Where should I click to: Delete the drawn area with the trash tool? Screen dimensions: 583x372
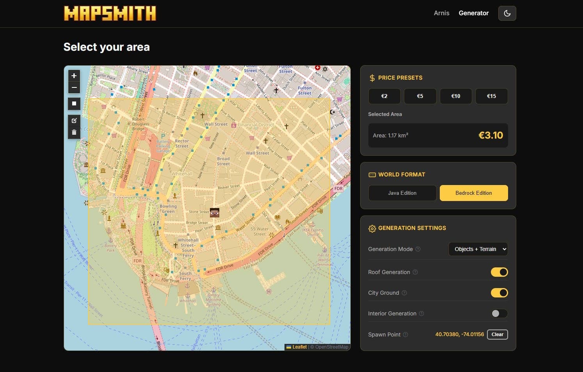tap(74, 132)
